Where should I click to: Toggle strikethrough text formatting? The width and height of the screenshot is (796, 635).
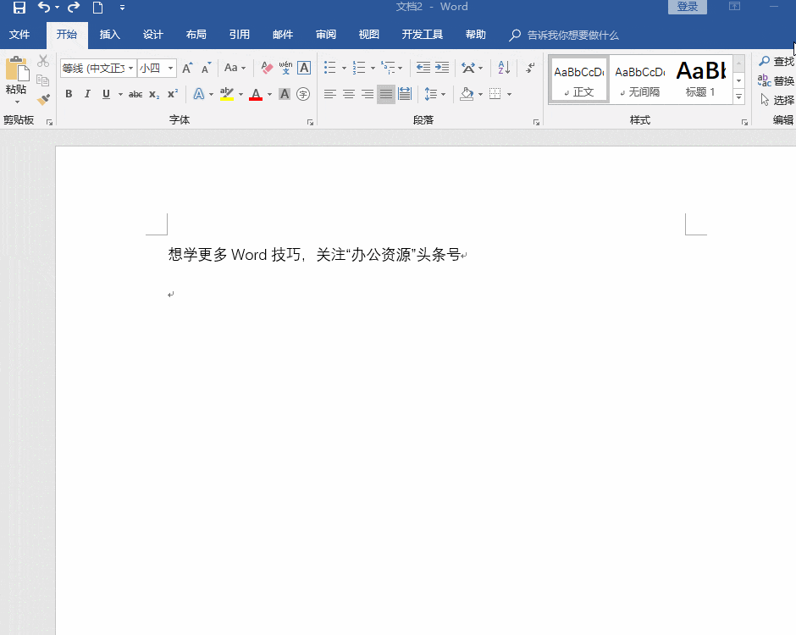tap(135, 94)
